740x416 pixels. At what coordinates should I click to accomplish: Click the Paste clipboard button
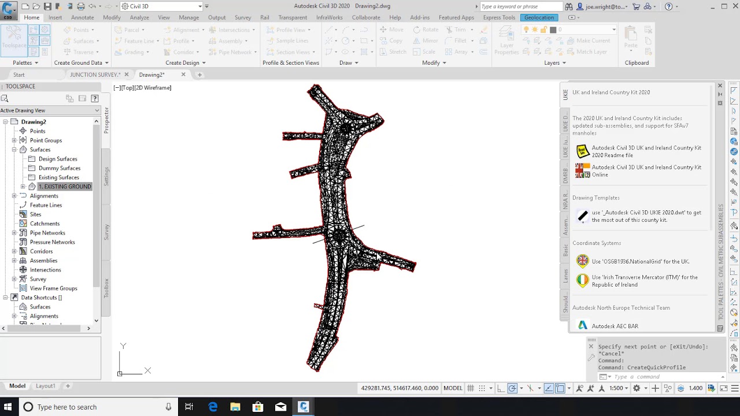click(631, 39)
